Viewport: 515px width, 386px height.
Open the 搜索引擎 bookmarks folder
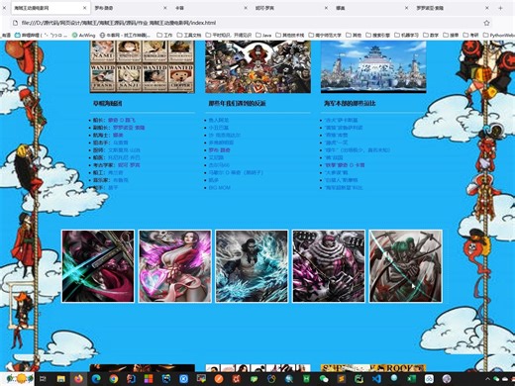click(x=377, y=35)
